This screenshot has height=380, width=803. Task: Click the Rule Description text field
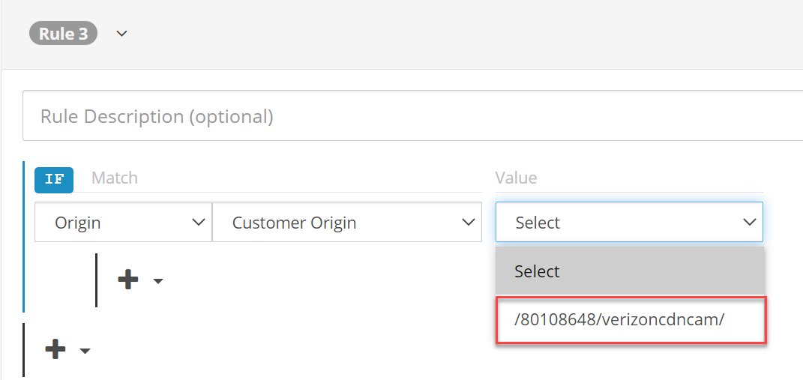[x=412, y=116]
